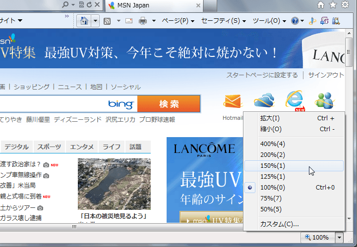
Task: Expand the Help dropdown arrow
Action: 302,21
